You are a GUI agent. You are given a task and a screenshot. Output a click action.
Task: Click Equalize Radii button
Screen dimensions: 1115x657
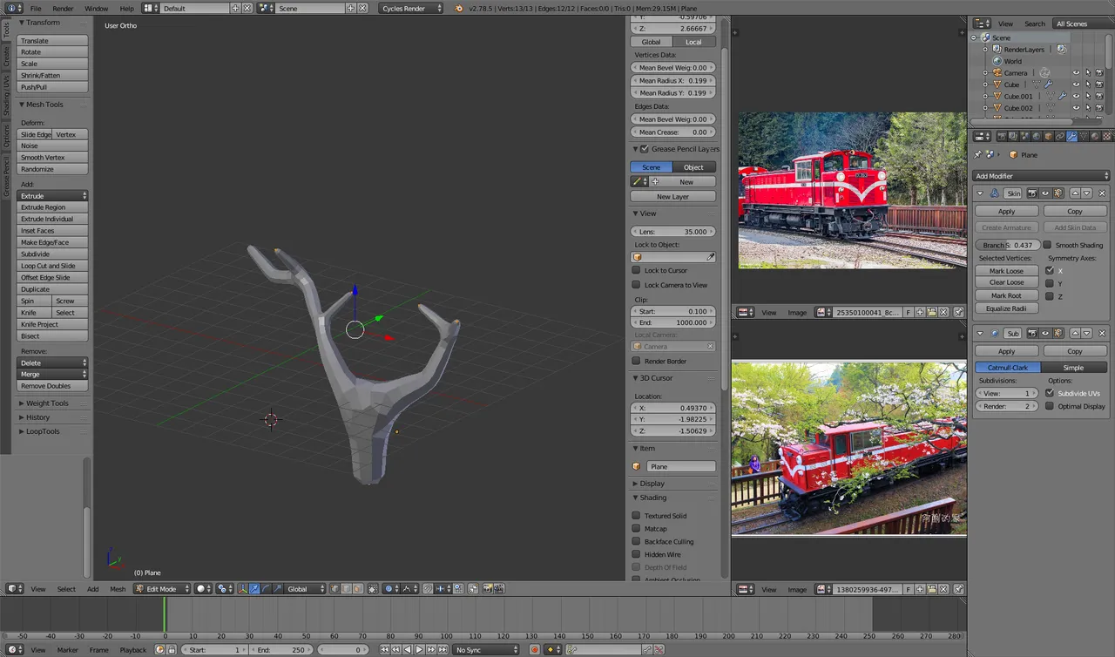[x=1006, y=308]
